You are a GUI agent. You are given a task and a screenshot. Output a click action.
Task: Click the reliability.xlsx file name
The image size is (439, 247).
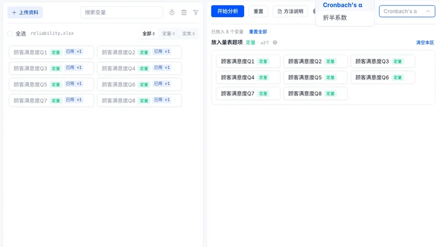point(52,33)
